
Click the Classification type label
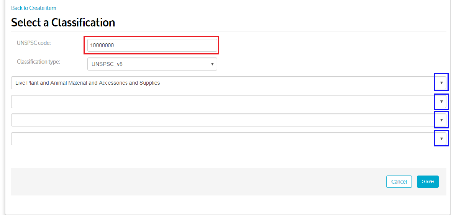(39, 62)
